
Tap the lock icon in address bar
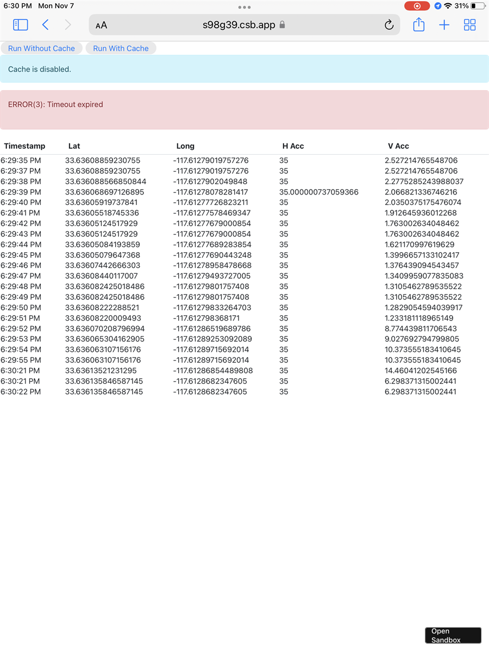point(282,25)
